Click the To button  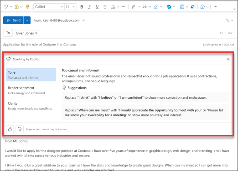(8, 33)
